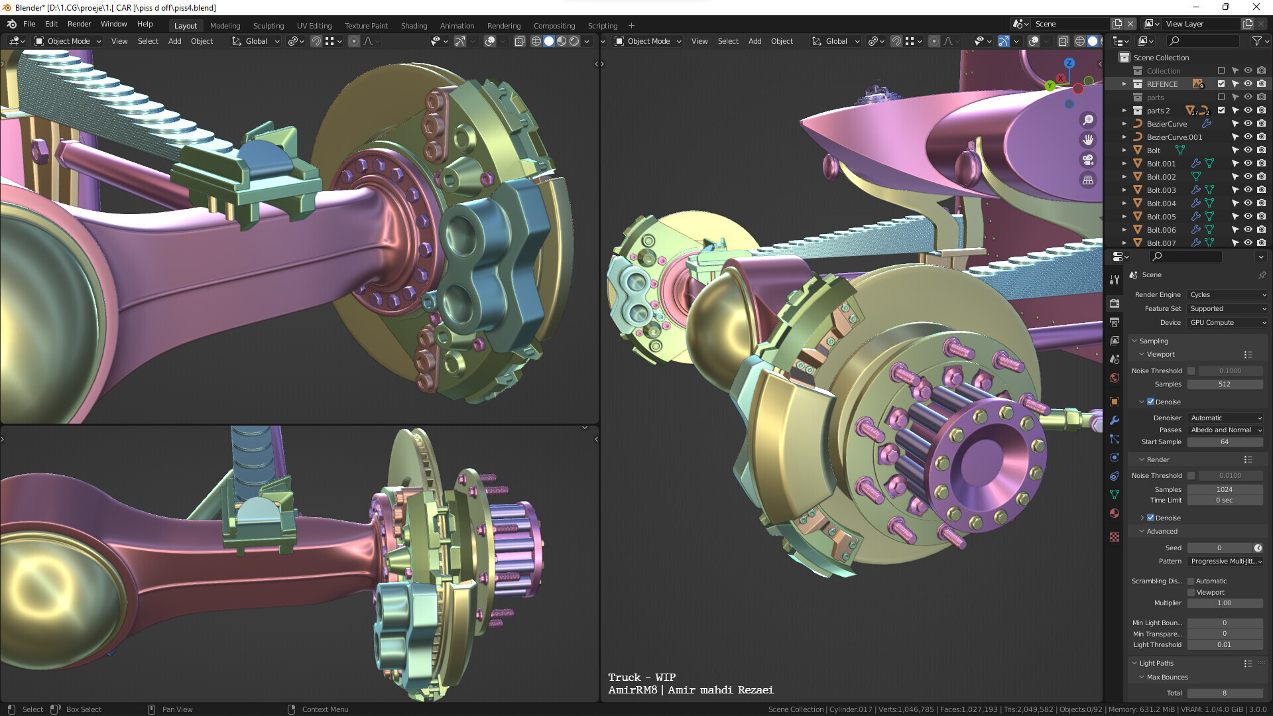The image size is (1273, 716).
Task: Click the camera view gizmo button
Action: tap(1088, 160)
